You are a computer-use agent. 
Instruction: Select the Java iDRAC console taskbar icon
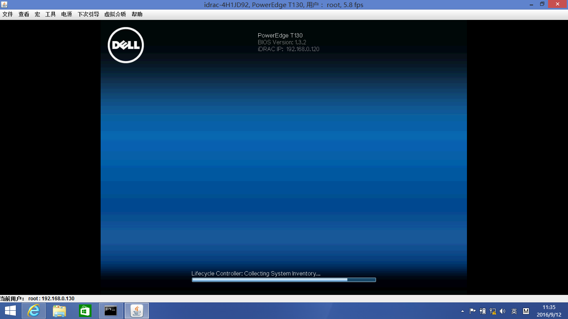point(137,311)
